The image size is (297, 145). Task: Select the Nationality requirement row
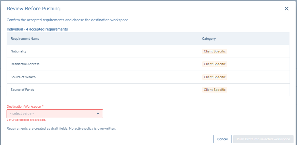[148, 51]
